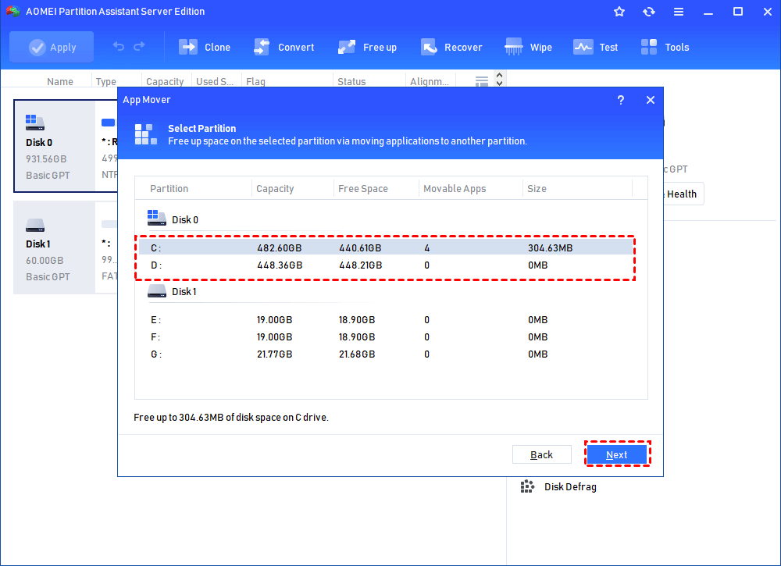The image size is (781, 566).
Task: Click the star favorite icon in the titlebar
Action: 619,12
